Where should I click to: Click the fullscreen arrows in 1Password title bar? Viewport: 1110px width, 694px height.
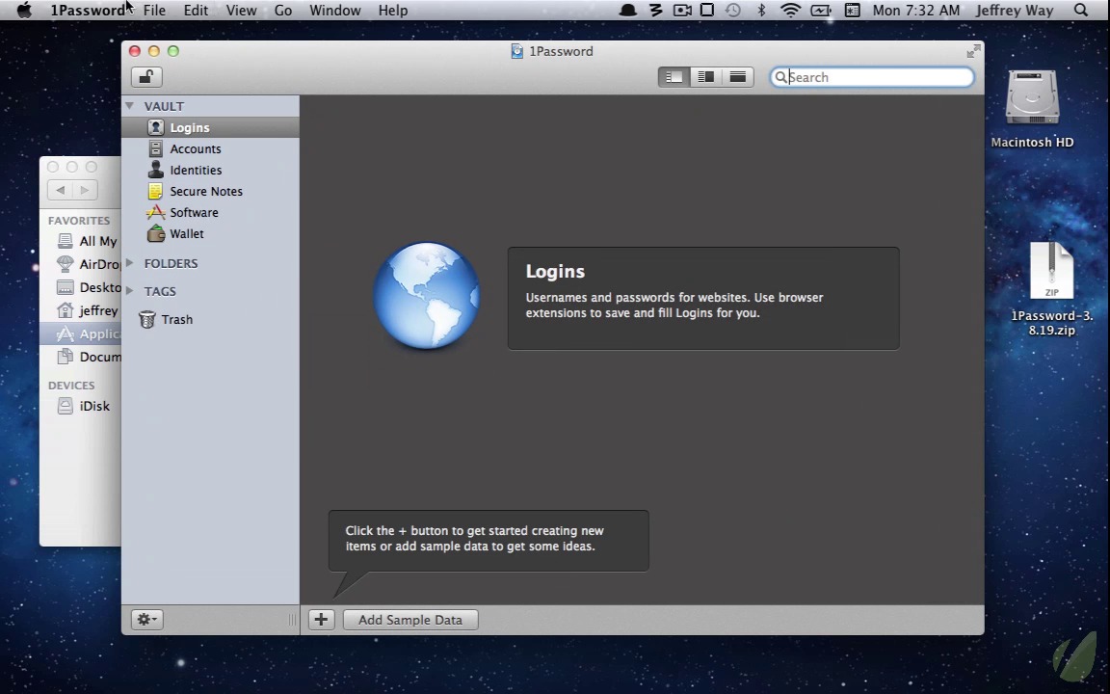(973, 51)
